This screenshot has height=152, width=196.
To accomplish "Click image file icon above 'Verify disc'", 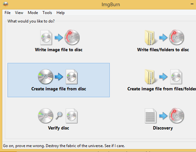I will click(72, 116).
